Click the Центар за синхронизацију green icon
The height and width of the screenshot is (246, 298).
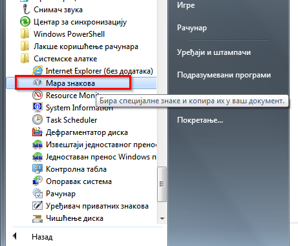pyautogui.click(x=25, y=22)
